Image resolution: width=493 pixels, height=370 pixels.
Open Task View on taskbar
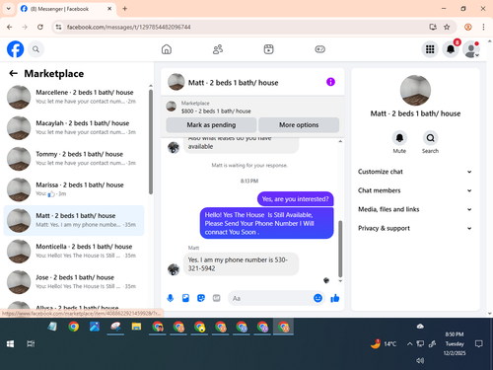[31, 344]
